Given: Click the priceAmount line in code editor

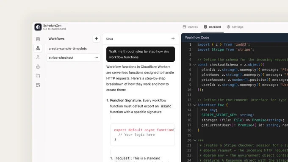Looking at the screenshot, I should [245, 80].
